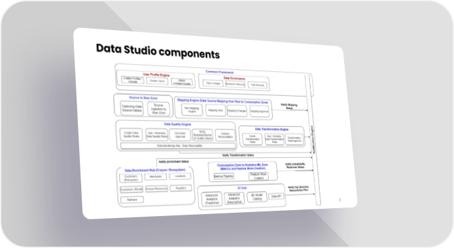Select the Capturing Data Source Details box
Image resolution: width=454 pixels, height=248 pixels.
pyautogui.click(x=131, y=108)
